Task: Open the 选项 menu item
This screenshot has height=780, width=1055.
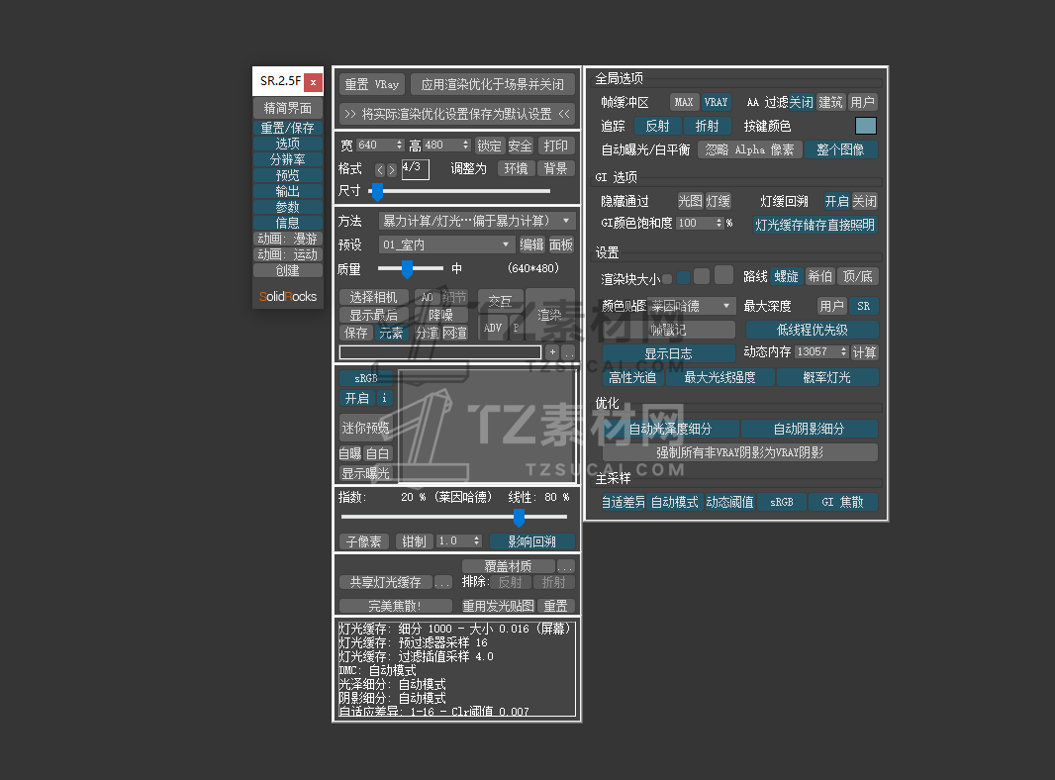Action: (288, 144)
